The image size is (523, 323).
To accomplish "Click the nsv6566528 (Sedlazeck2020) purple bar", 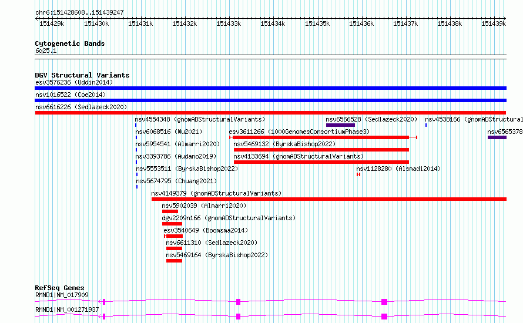I will click(341, 125).
